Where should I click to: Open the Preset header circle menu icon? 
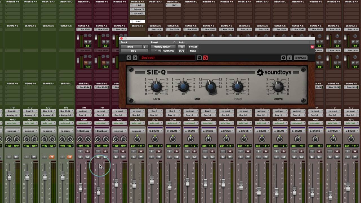coord(174,42)
